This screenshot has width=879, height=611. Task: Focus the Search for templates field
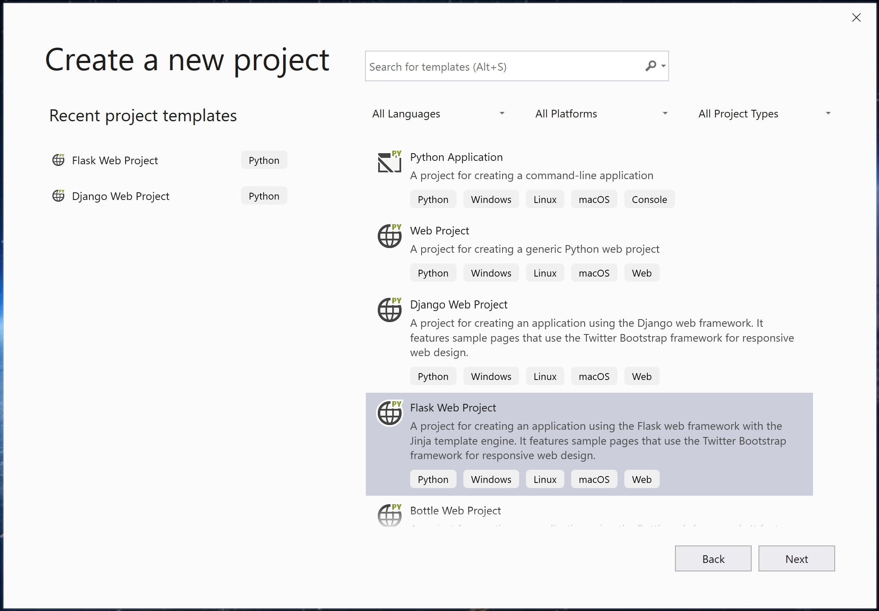click(x=503, y=66)
